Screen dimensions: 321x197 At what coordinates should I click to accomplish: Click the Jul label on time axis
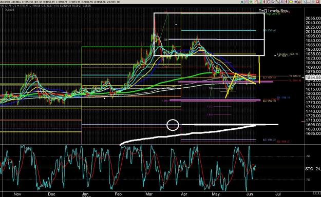278,194
